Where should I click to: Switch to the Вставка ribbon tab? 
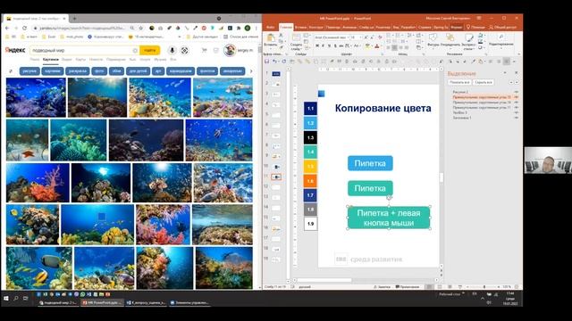[300, 28]
